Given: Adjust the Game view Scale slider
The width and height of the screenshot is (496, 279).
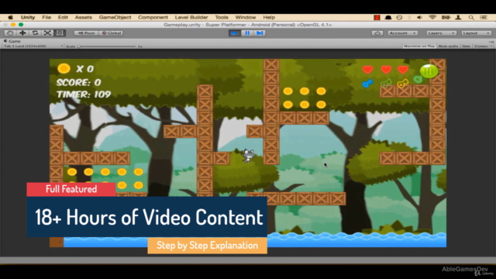Looking at the screenshot, I should pyautogui.click(x=108, y=46).
